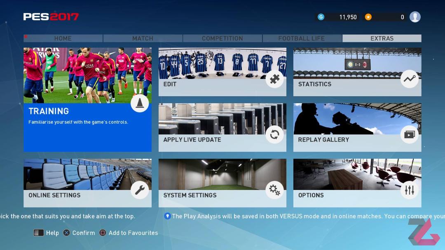The image size is (445, 250).
Task: Click the Inter jerseys locker room thumbnail
Action: 222,63
